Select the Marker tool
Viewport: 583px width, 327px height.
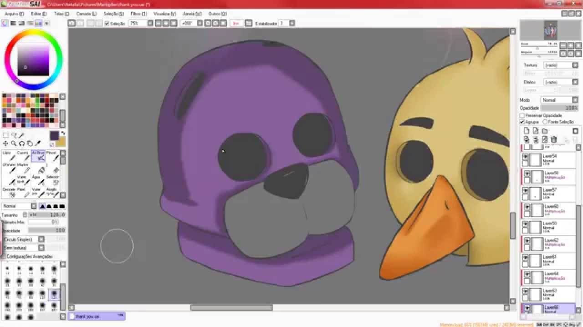tap(23, 168)
